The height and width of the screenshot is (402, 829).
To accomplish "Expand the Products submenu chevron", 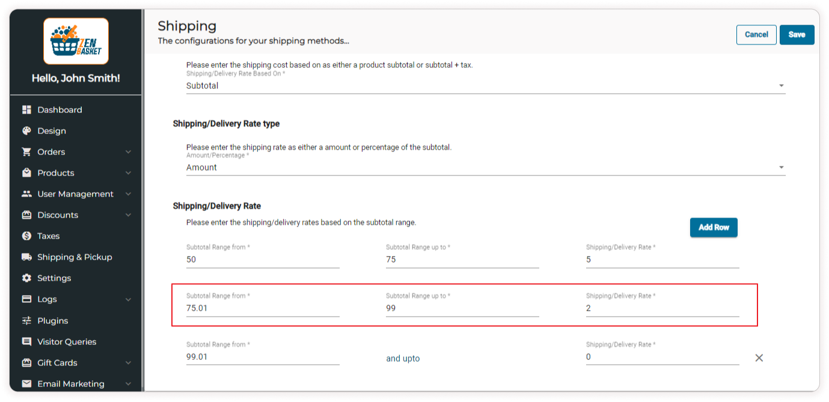I will 128,173.
